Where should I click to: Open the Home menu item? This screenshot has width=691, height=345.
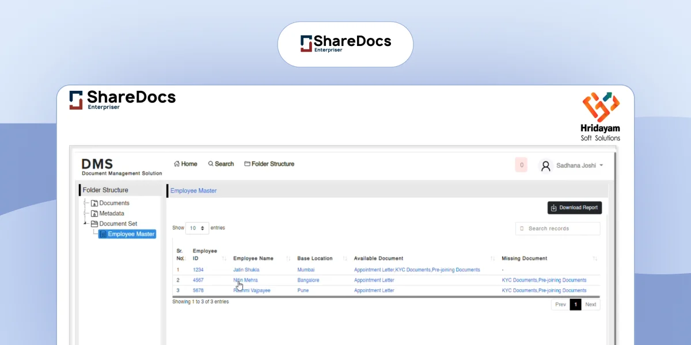click(x=185, y=164)
